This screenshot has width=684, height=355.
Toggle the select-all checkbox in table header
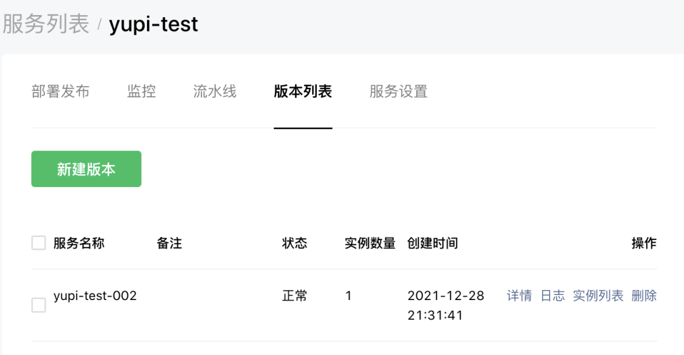click(x=39, y=243)
